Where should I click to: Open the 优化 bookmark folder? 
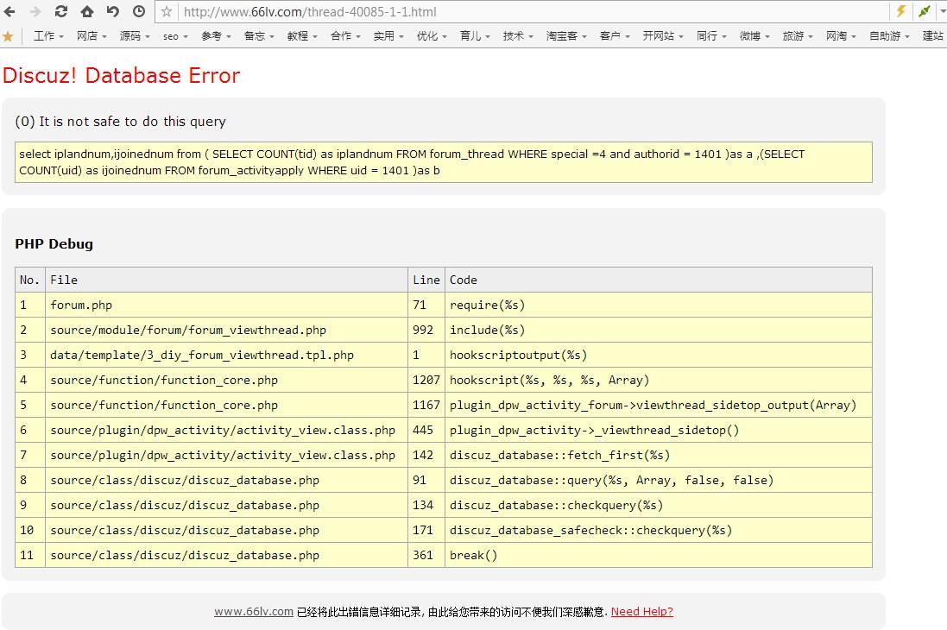tap(432, 36)
